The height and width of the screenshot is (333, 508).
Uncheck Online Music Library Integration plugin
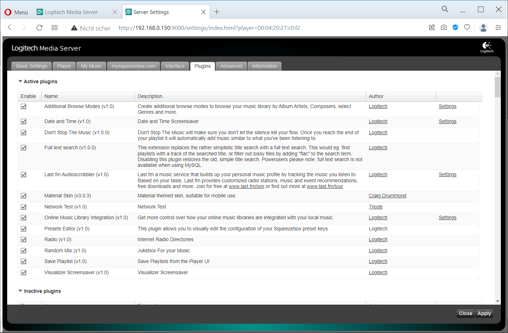click(x=24, y=217)
